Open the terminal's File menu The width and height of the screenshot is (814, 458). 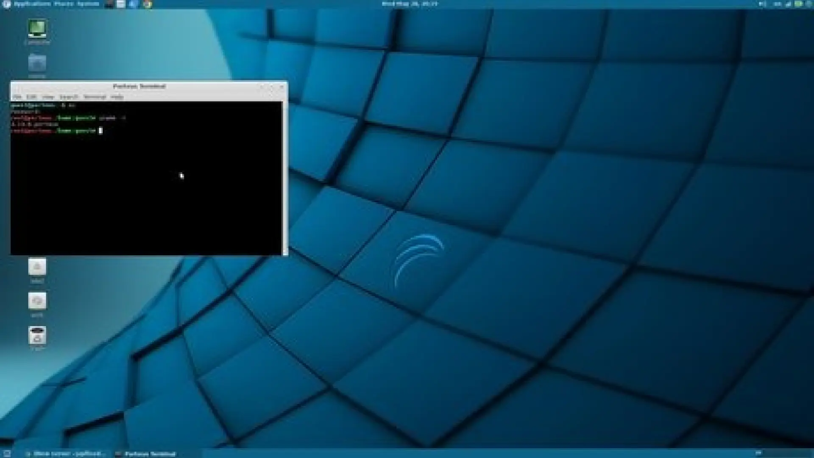point(17,97)
